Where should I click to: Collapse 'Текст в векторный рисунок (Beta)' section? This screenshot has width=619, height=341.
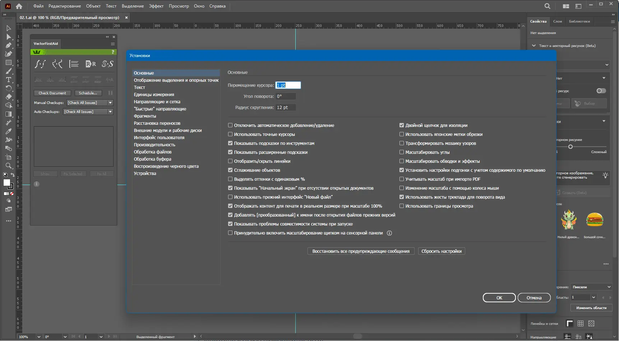coord(534,46)
